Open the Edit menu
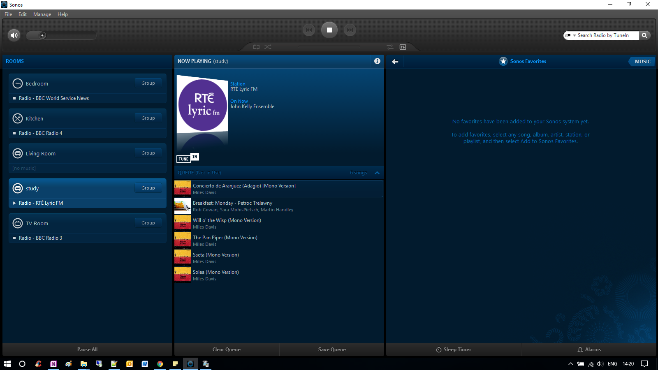The width and height of the screenshot is (658, 370). tap(23, 14)
